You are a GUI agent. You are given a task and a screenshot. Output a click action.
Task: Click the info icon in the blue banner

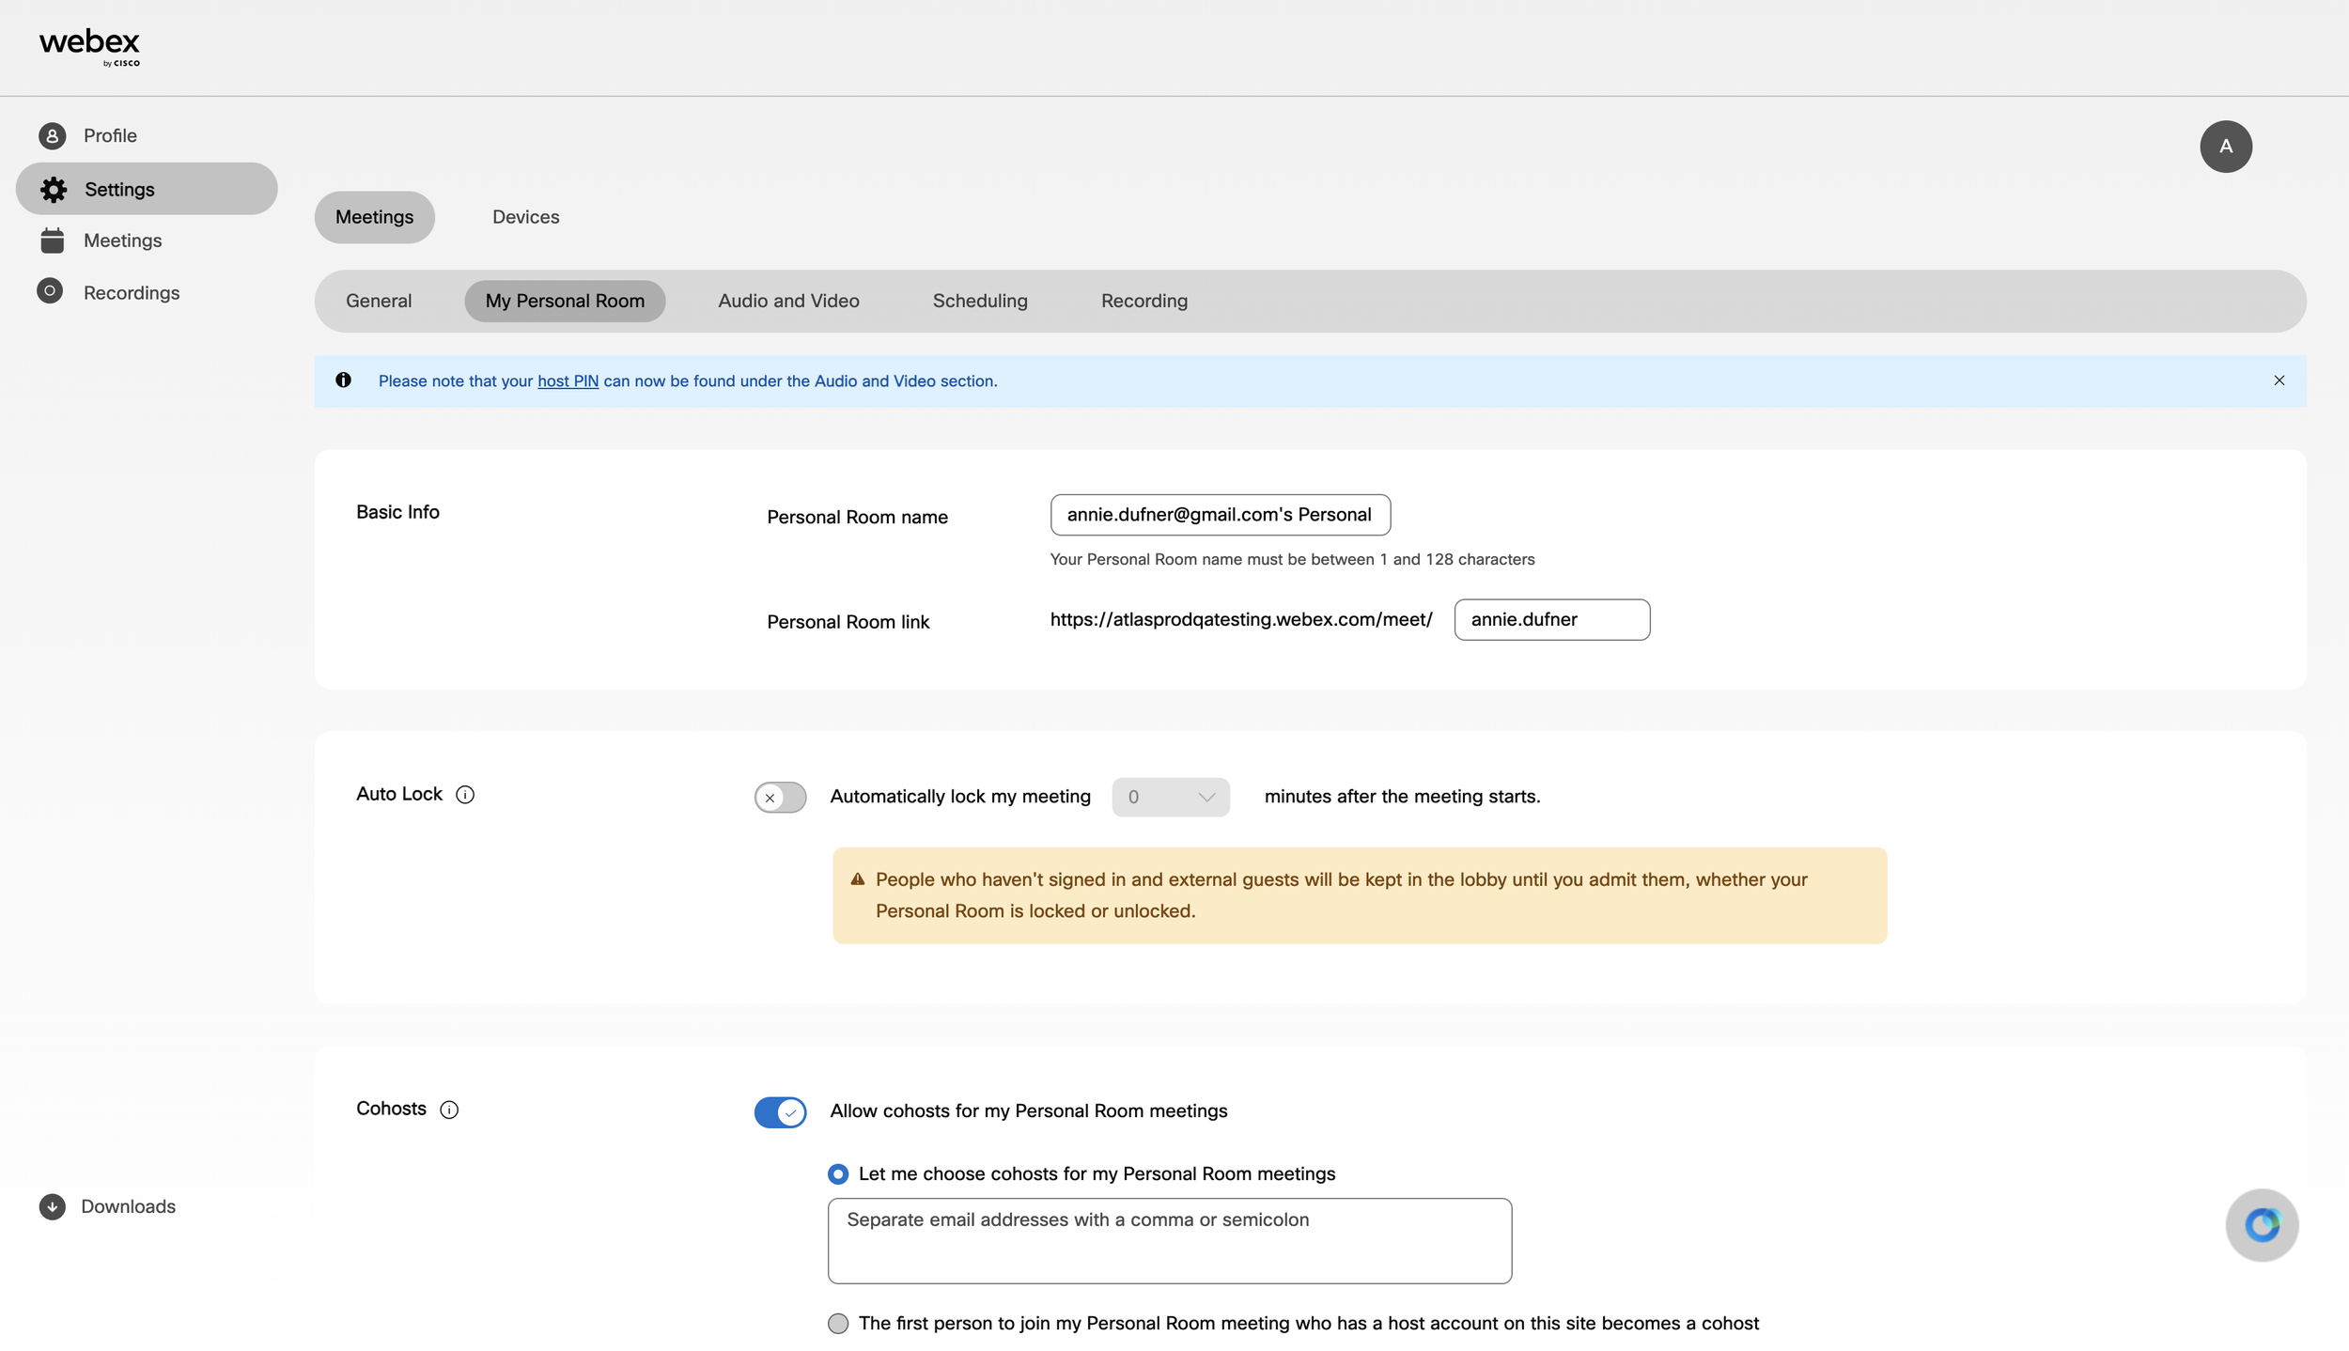click(x=344, y=380)
